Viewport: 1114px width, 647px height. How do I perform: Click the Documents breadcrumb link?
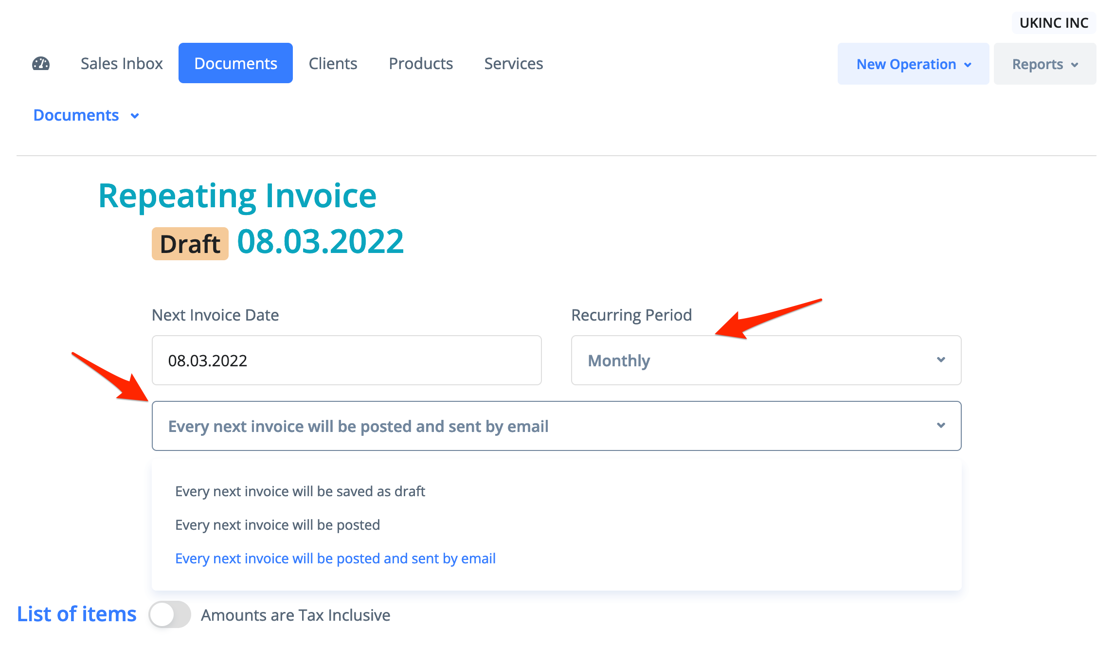76,115
